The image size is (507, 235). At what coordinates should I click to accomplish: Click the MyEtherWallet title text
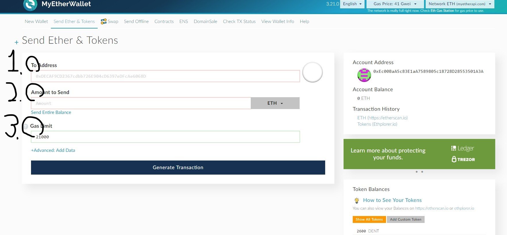tap(66, 4)
